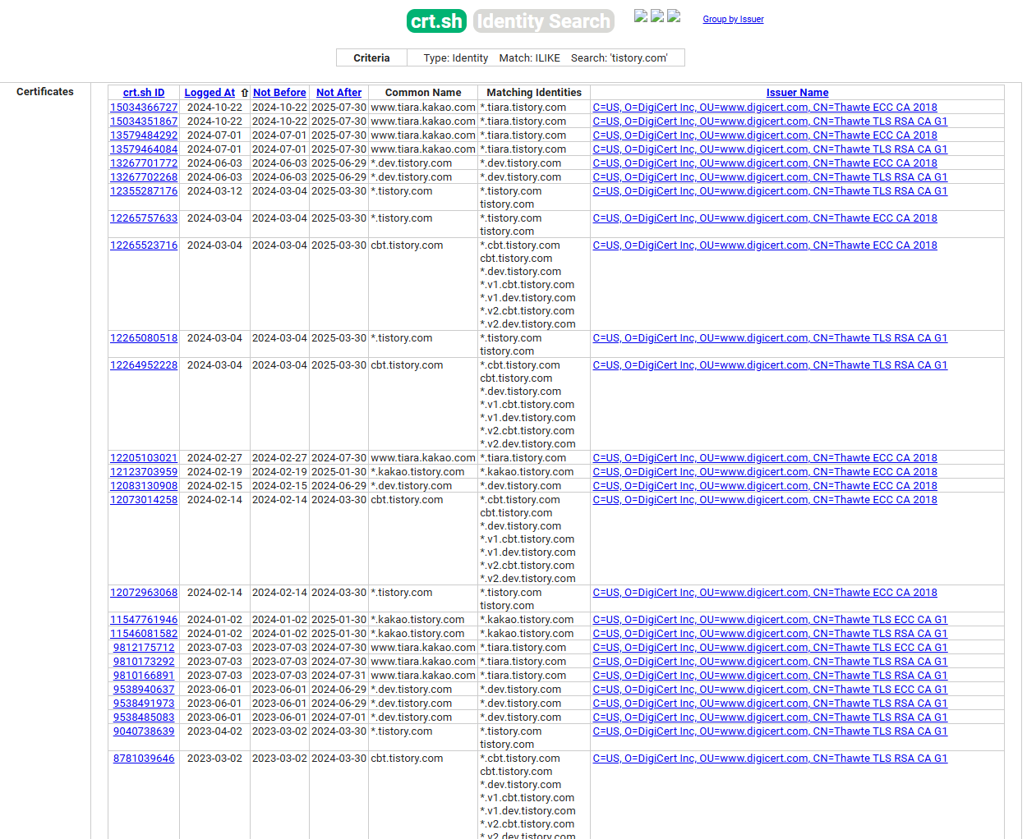Open certificate ID 12265523716
1027x839 pixels.
coord(144,245)
